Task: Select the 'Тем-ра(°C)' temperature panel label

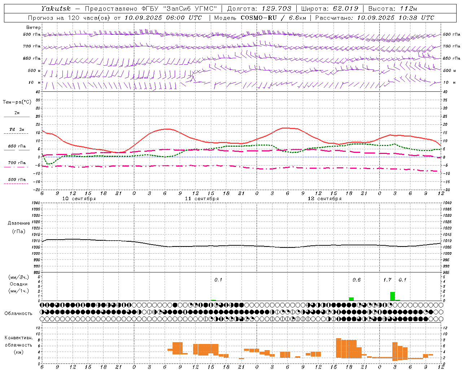Action: [17, 102]
